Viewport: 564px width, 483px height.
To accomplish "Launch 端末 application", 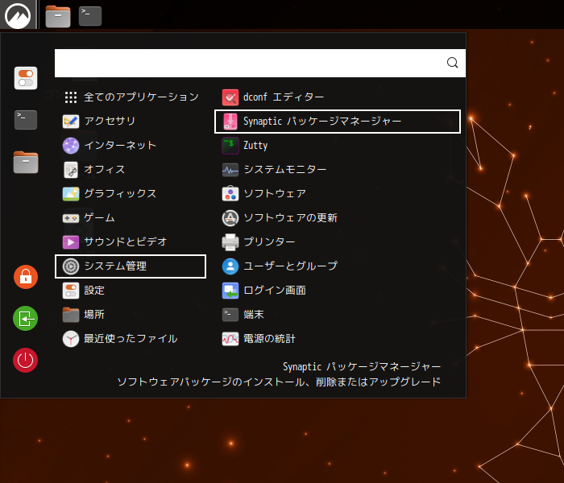I will coord(338,315).
